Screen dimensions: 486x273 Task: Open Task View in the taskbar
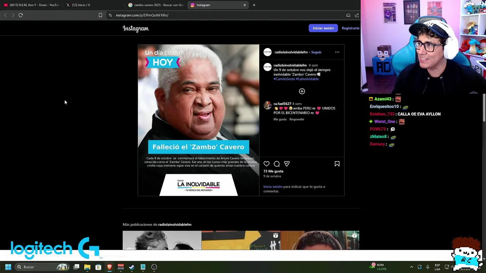(76, 267)
